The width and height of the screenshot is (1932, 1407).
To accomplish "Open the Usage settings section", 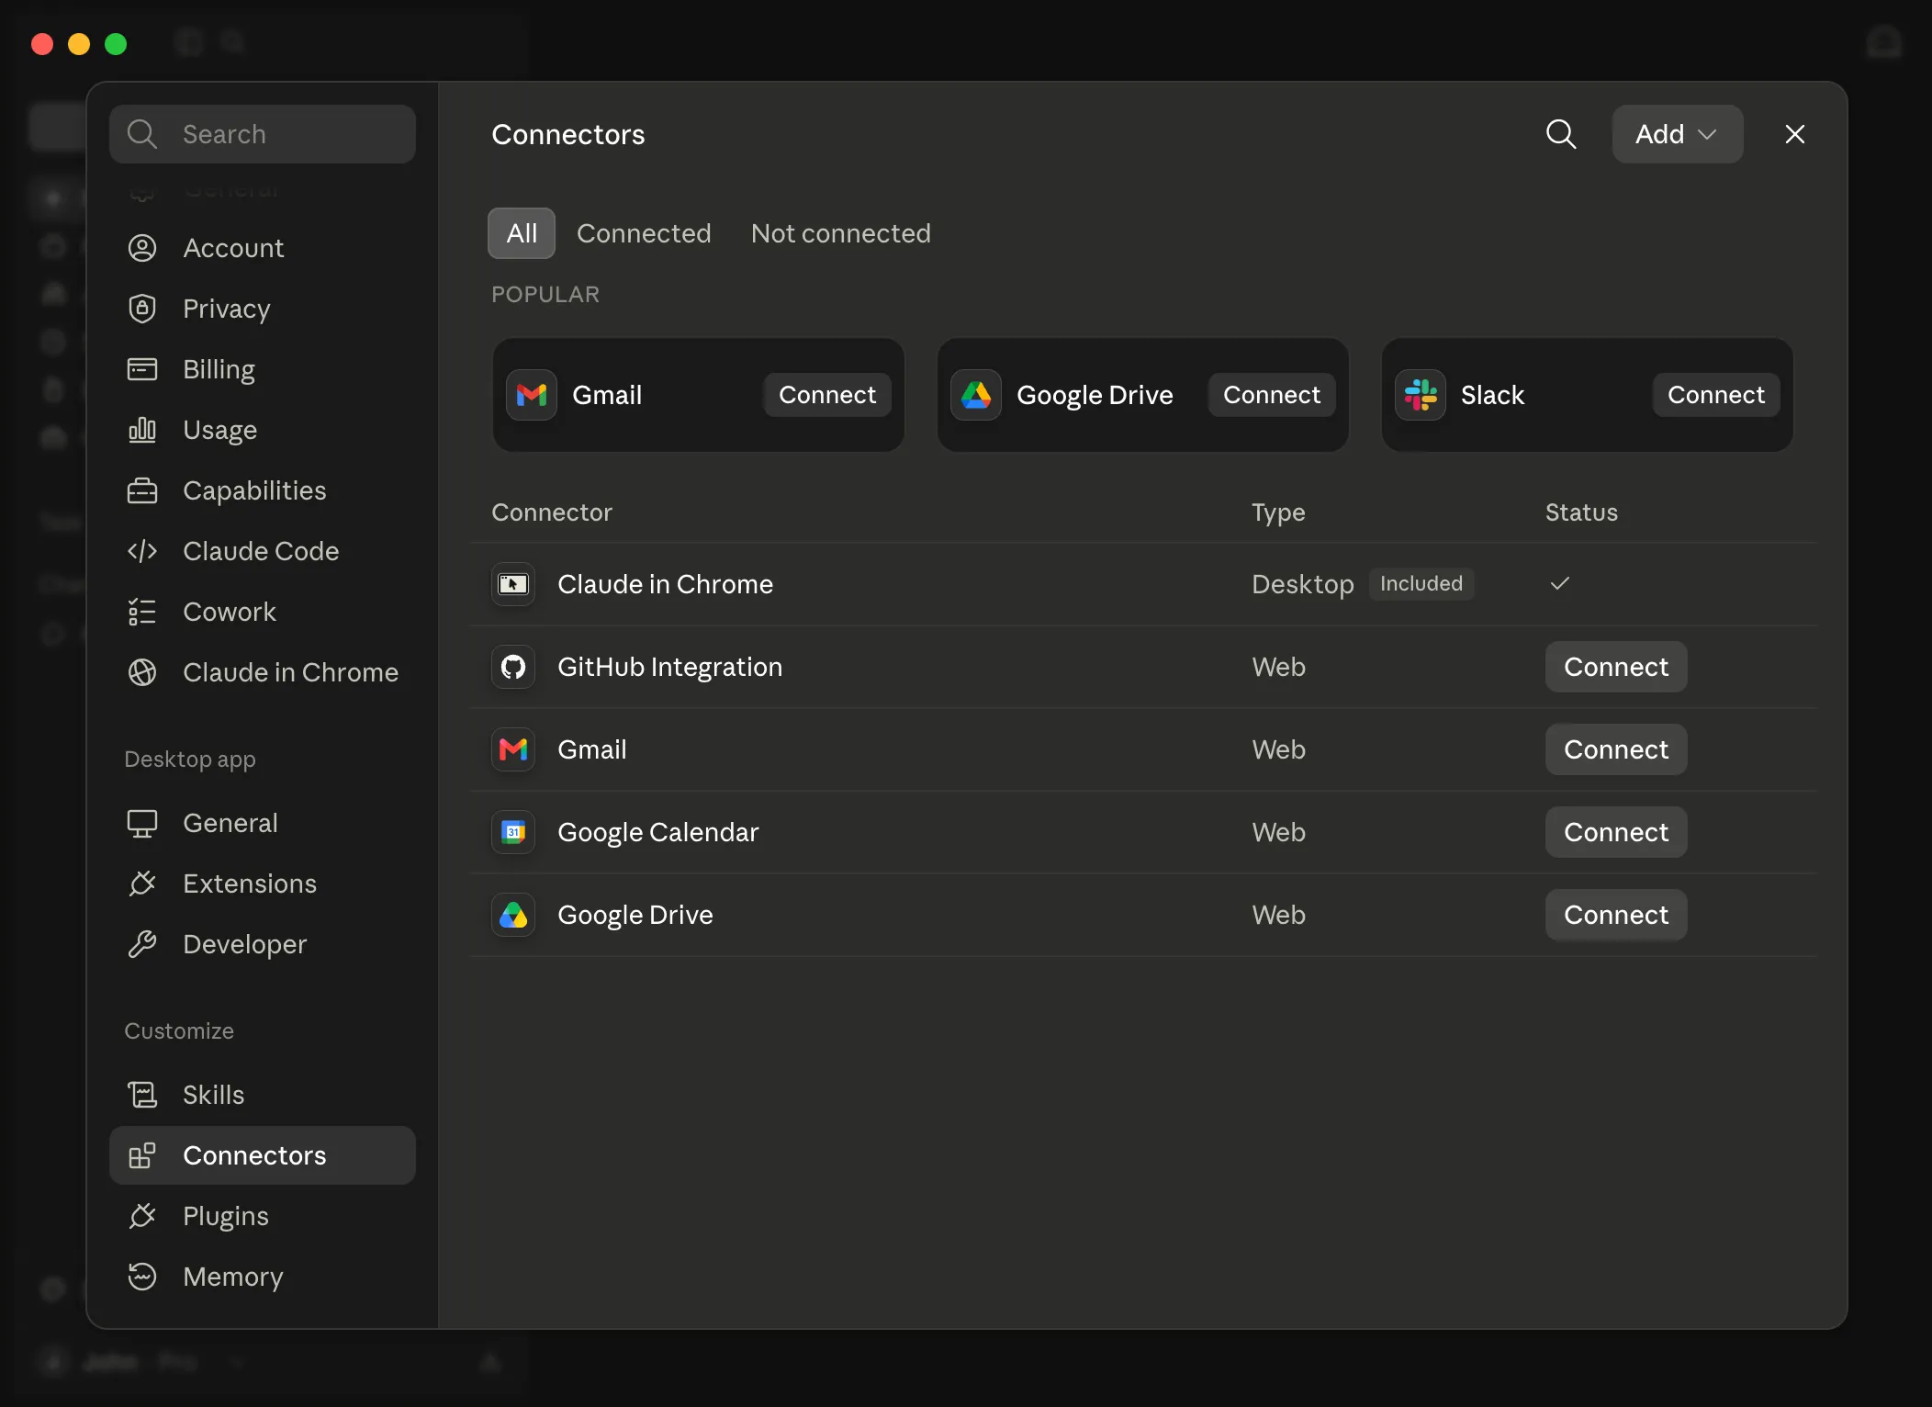I will coord(263,430).
